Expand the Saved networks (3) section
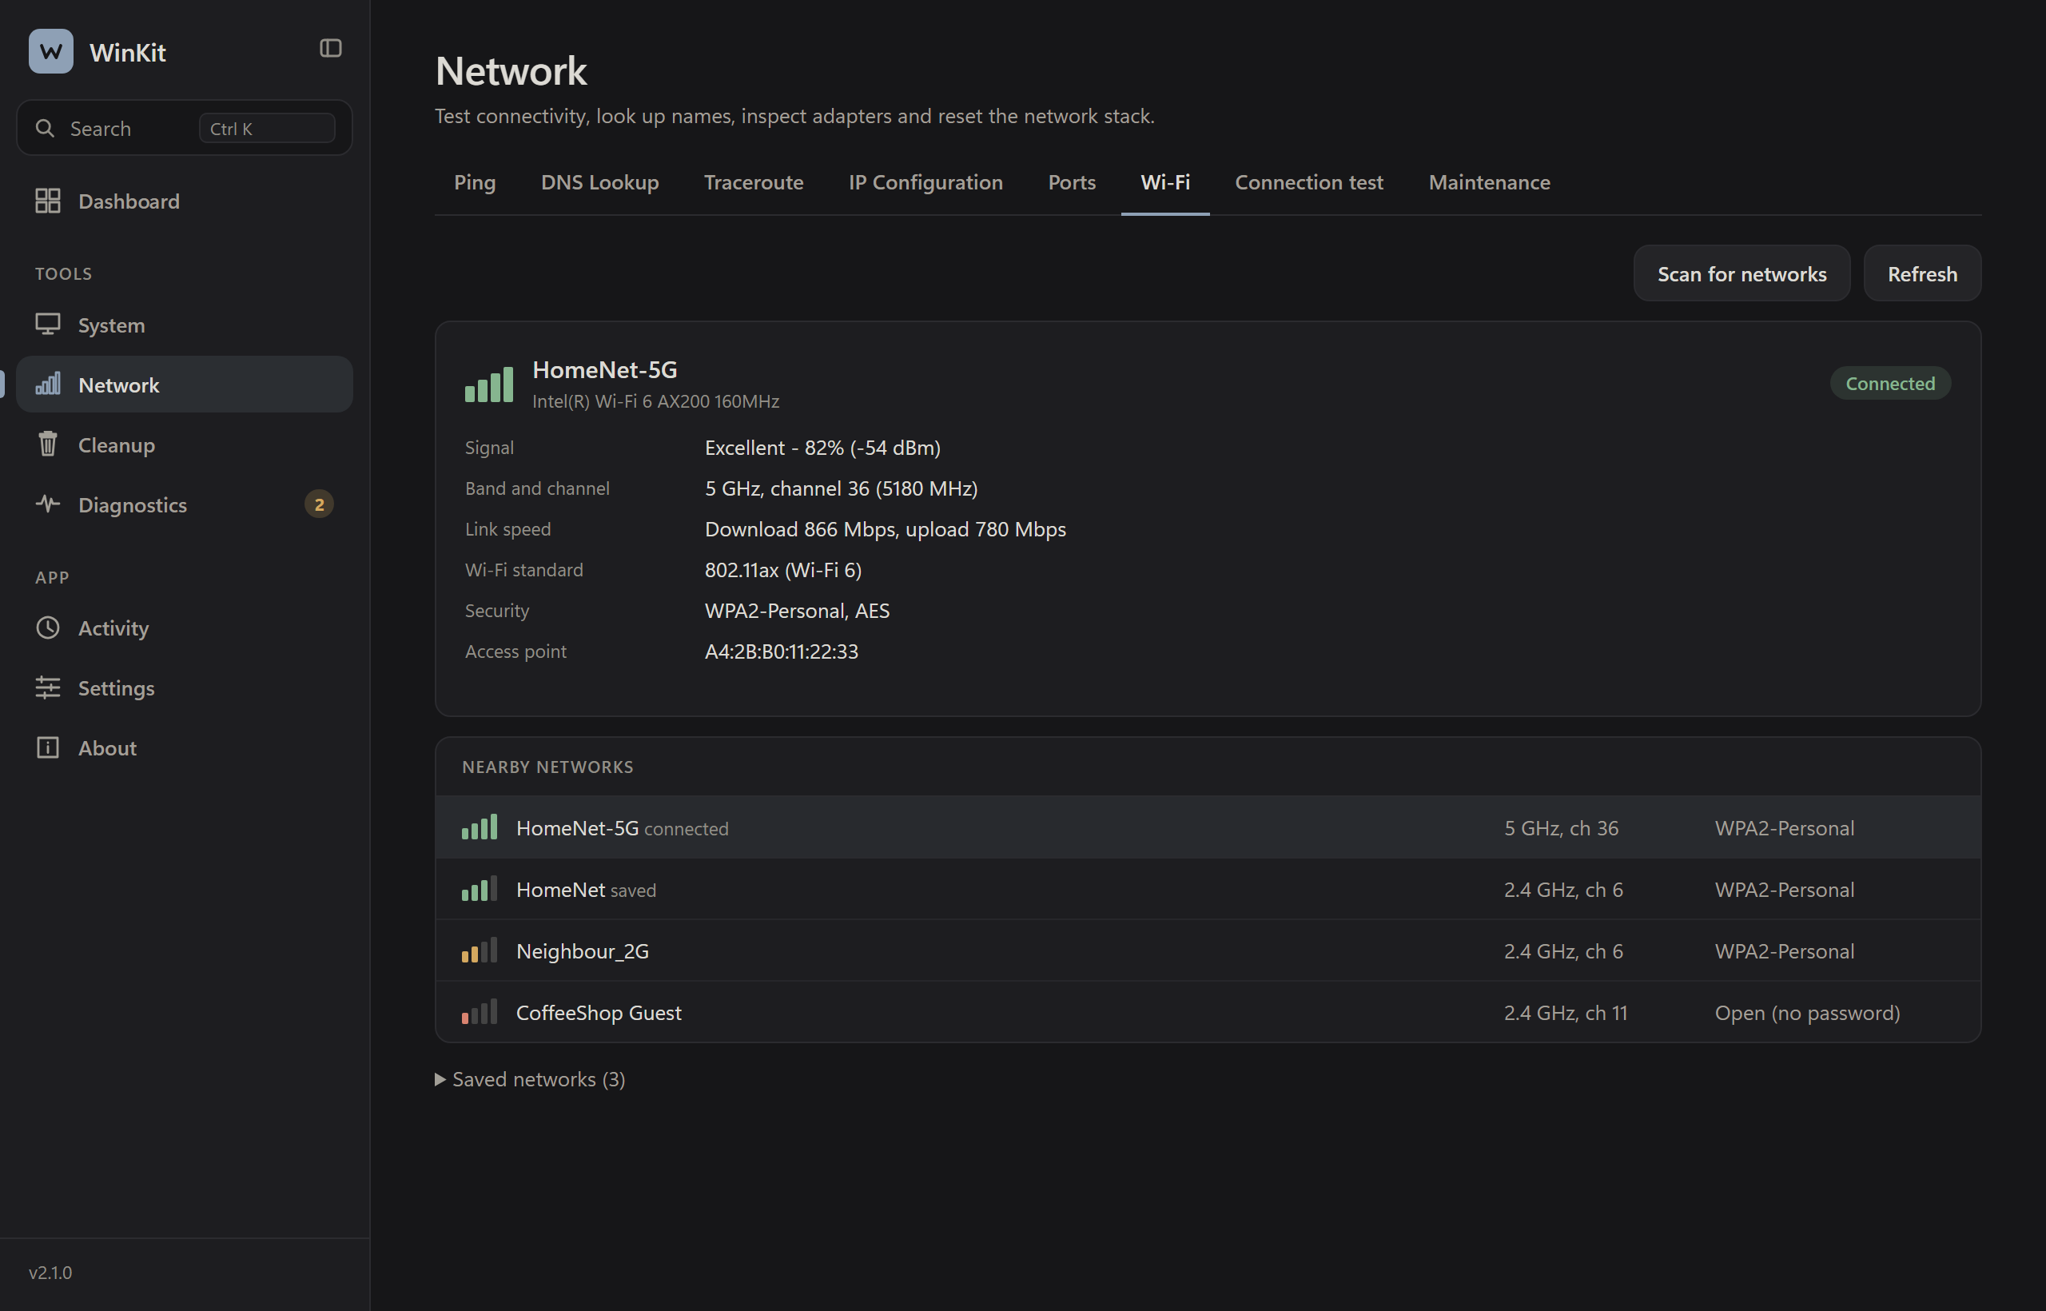This screenshot has width=2046, height=1311. [530, 1078]
